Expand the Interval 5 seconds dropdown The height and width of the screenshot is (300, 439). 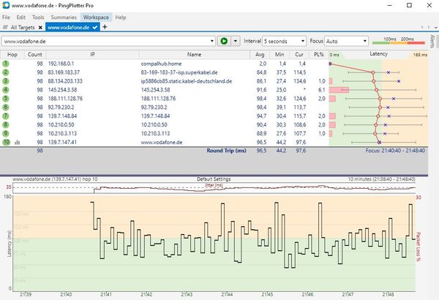pos(304,41)
